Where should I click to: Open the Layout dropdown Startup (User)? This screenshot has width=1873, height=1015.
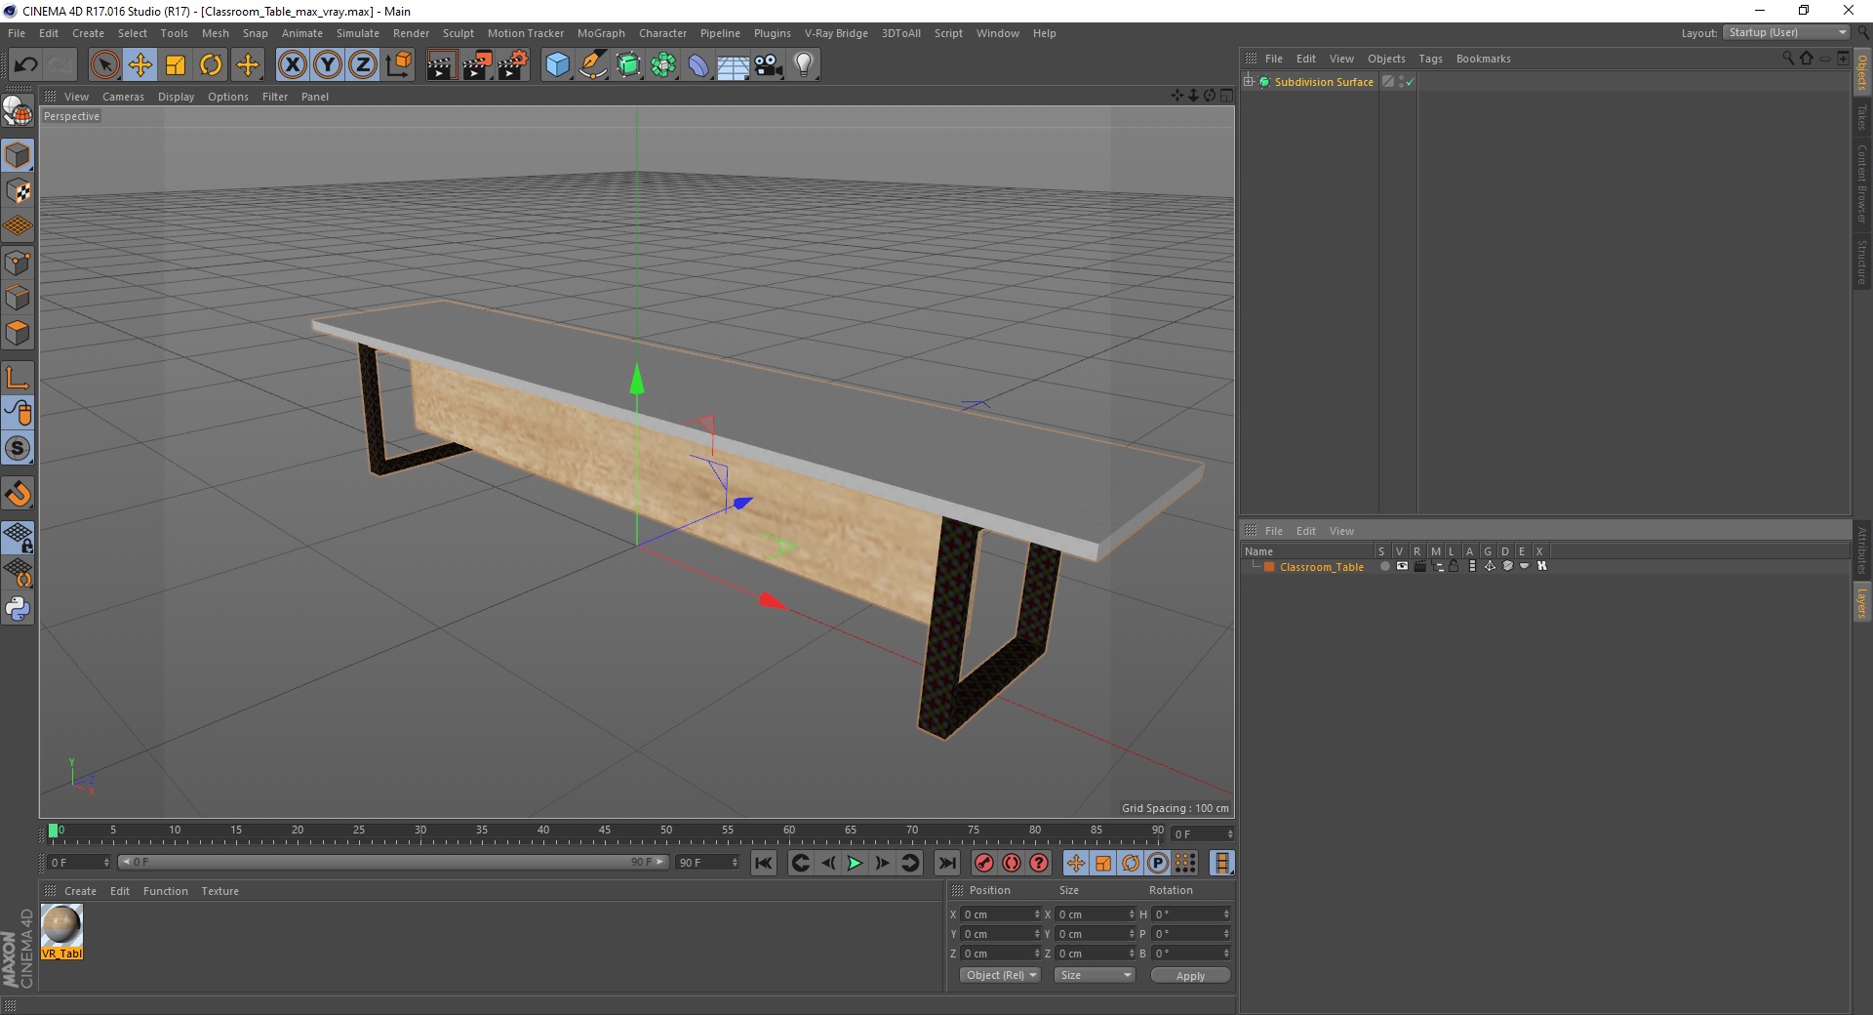click(1787, 32)
